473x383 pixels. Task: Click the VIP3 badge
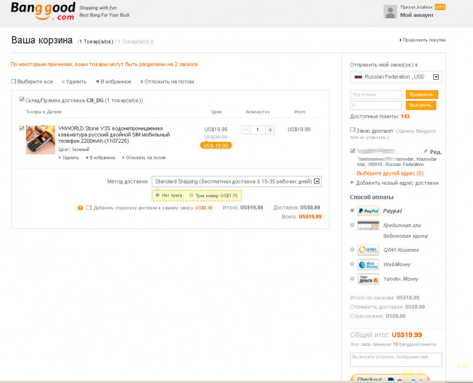coord(440,7)
